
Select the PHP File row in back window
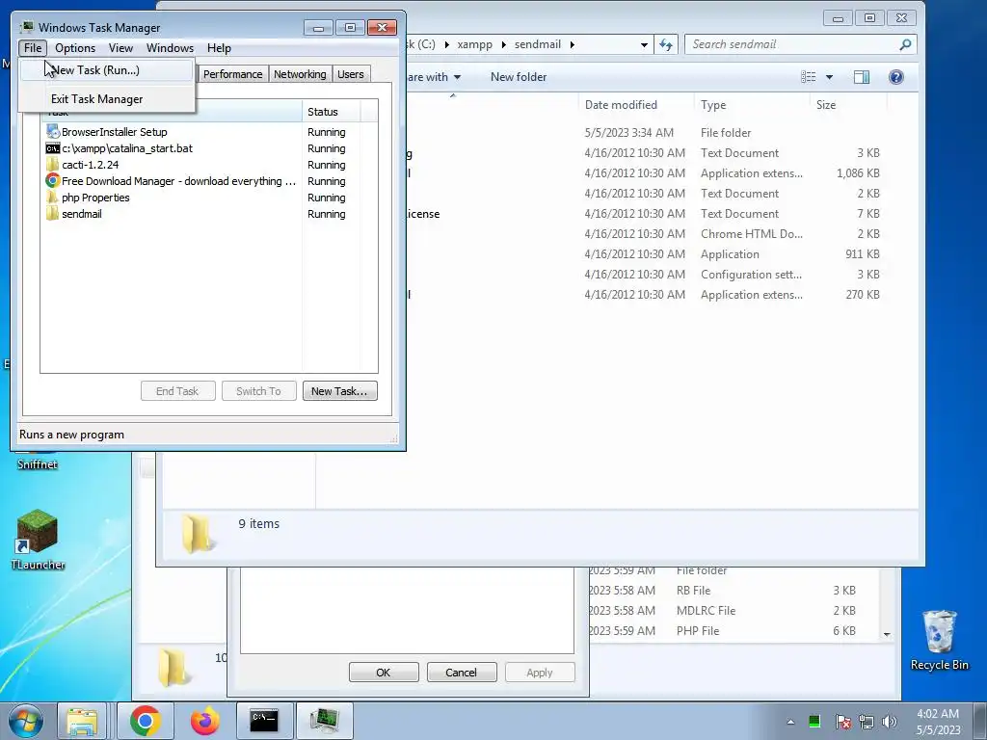(x=734, y=630)
